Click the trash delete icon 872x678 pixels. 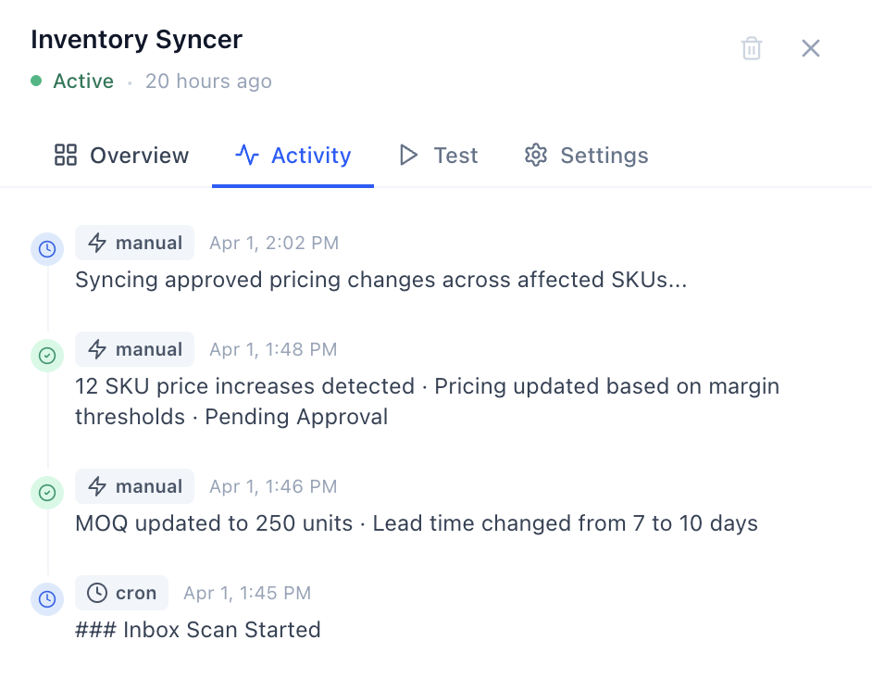click(x=751, y=48)
